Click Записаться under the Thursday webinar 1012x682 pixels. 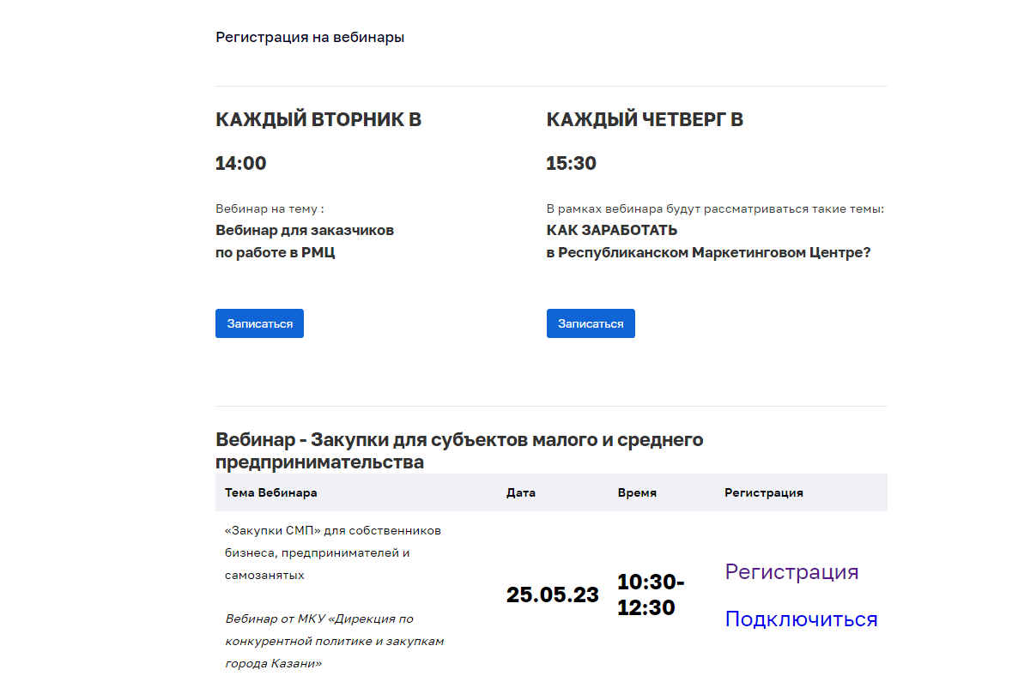pos(591,323)
